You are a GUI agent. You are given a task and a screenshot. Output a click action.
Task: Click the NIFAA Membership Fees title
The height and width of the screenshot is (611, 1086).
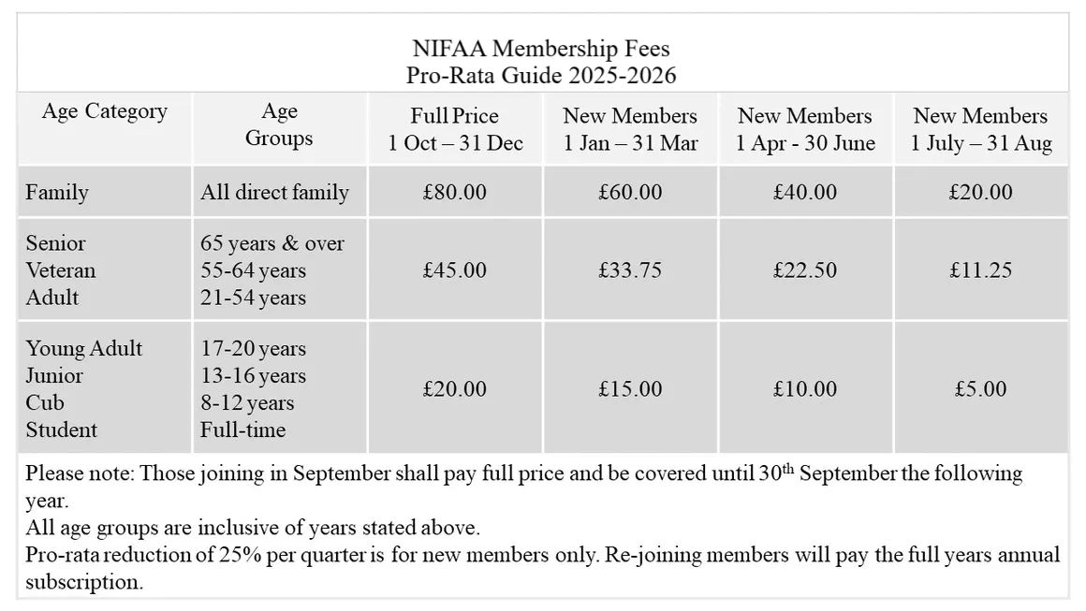click(541, 48)
